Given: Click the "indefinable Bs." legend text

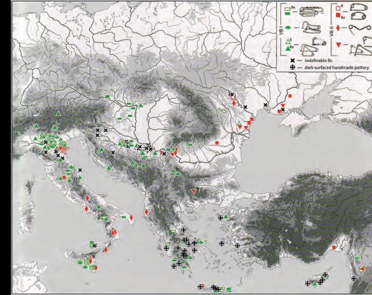Looking at the screenshot, I should coord(317,60).
